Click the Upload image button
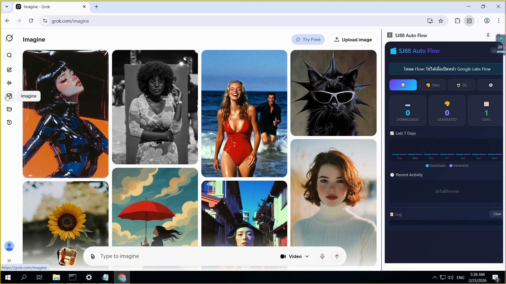506x284 pixels. (x=353, y=40)
